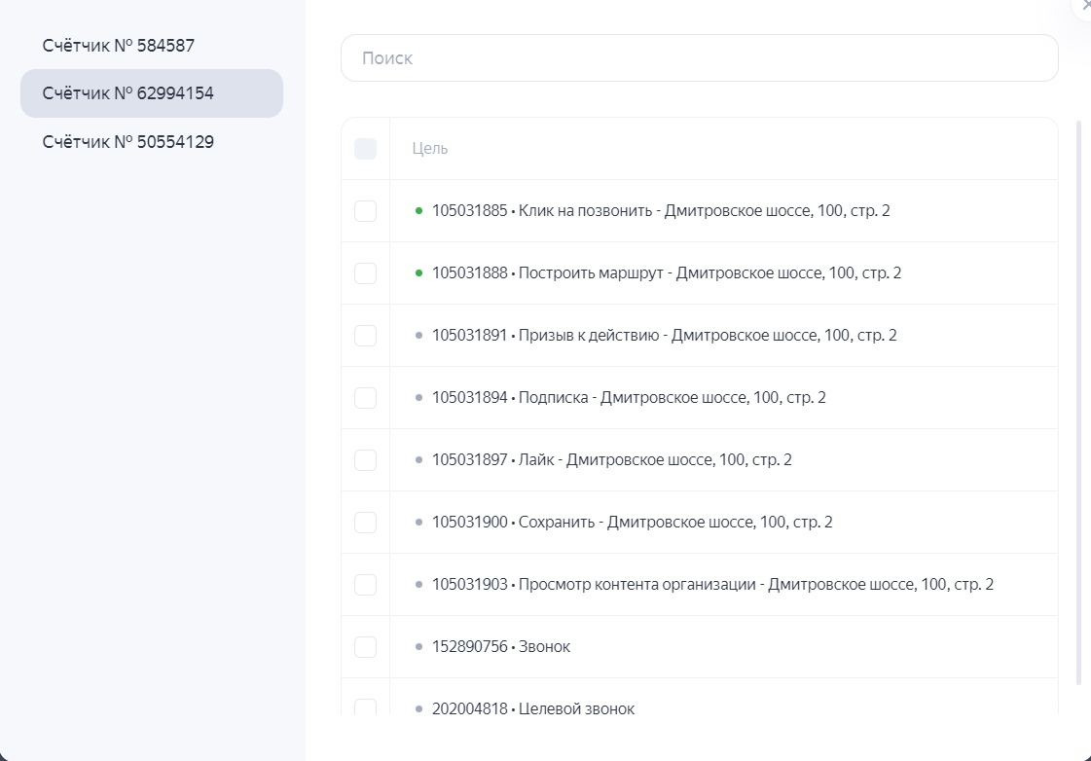Check the goal 105031894 Подписка checkbox
Screen dimensions: 1091x761
365,398
